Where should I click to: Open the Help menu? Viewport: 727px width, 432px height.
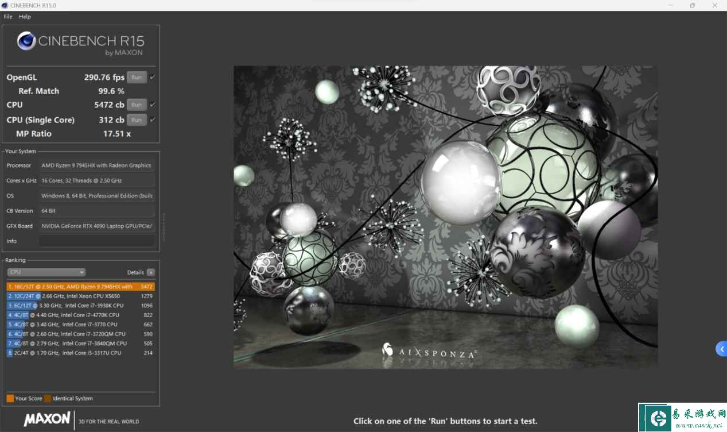[25, 17]
